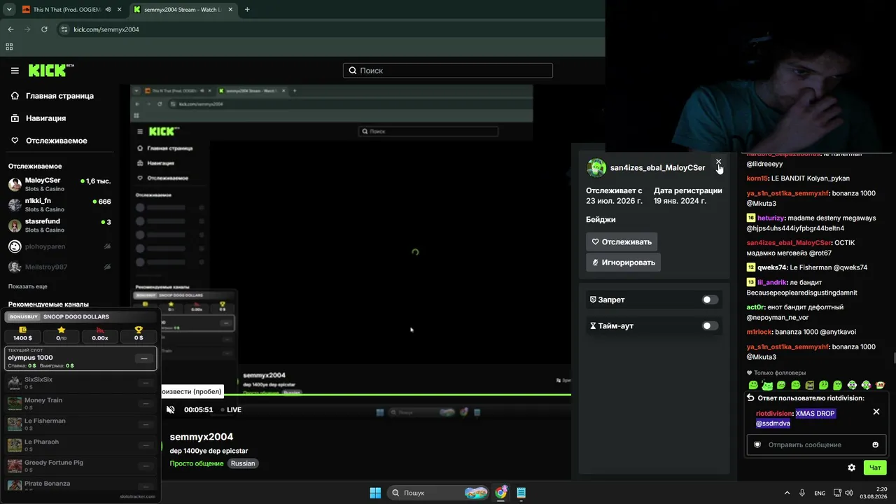This screenshot has width=896, height=504.
Task: Open the browser tab search dropdown
Action: point(8,10)
